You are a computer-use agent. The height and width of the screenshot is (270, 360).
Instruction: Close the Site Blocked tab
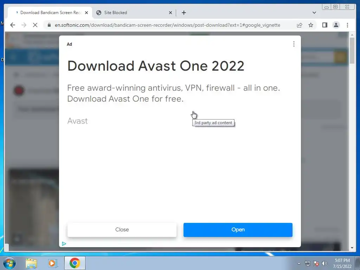coord(171,13)
